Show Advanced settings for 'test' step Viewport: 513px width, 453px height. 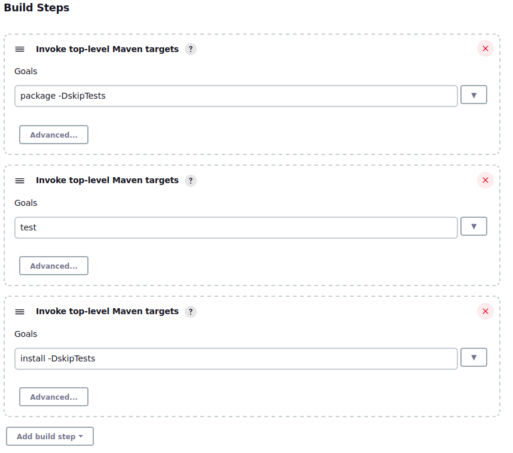[x=54, y=266]
